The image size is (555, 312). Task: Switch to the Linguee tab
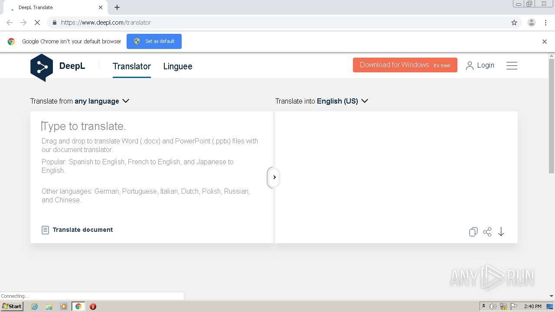tap(178, 66)
